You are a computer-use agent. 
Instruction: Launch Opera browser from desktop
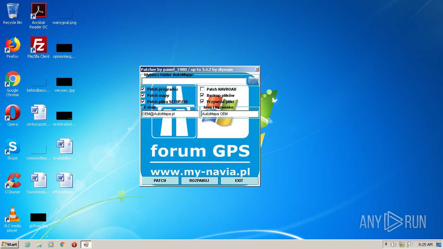[12, 116]
